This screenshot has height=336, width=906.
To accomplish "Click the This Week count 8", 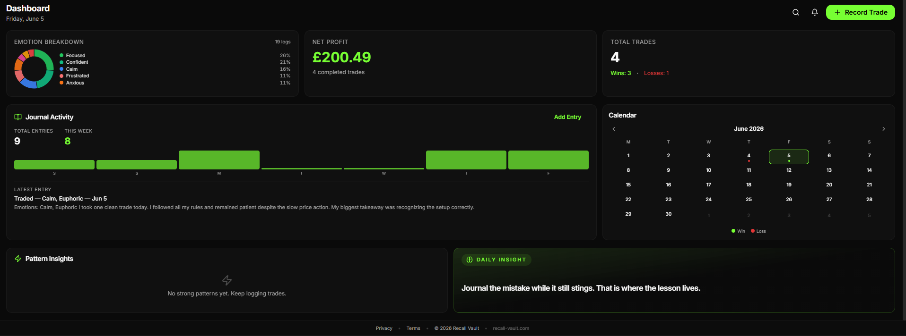I will tap(68, 141).
